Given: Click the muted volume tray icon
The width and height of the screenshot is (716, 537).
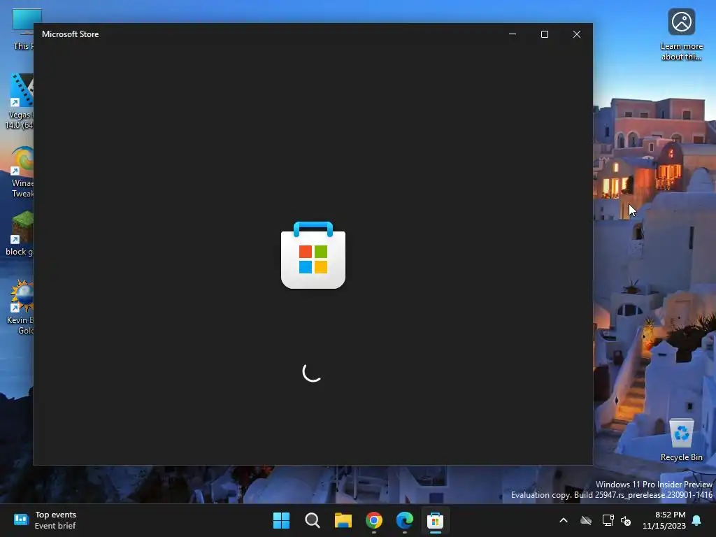Looking at the screenshot, I should click(x=626, y=520).
